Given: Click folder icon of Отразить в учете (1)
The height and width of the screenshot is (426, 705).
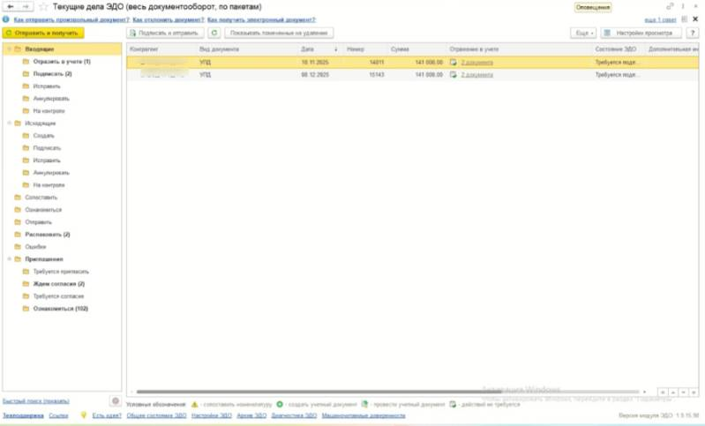Looking at the screenshot, I should click(26, 61).
